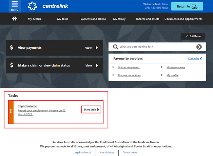Open the Report income heading link
Image resolution: width=213 pixels, height=156 pixels.
[x=27, y=106]
